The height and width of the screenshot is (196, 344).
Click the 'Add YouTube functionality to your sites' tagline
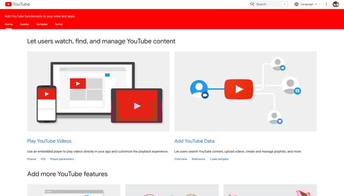[x=40, y=16]
